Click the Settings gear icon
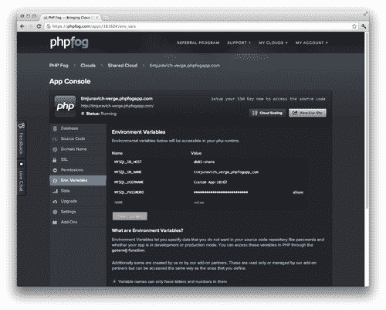The image size is (386, 310). (x=55, y=212)
